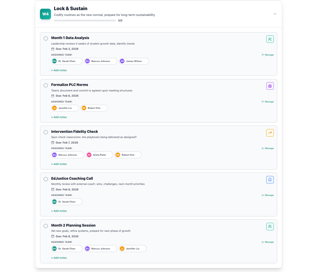This screenshot has height=272, width=323.
Task: Select the Aisha Patel team member chip
Action: coord(99,155)
